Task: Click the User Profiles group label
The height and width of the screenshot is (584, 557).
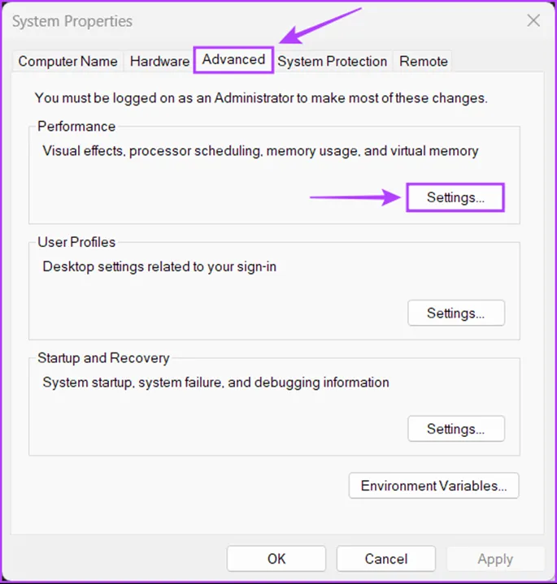Action: 76,242
